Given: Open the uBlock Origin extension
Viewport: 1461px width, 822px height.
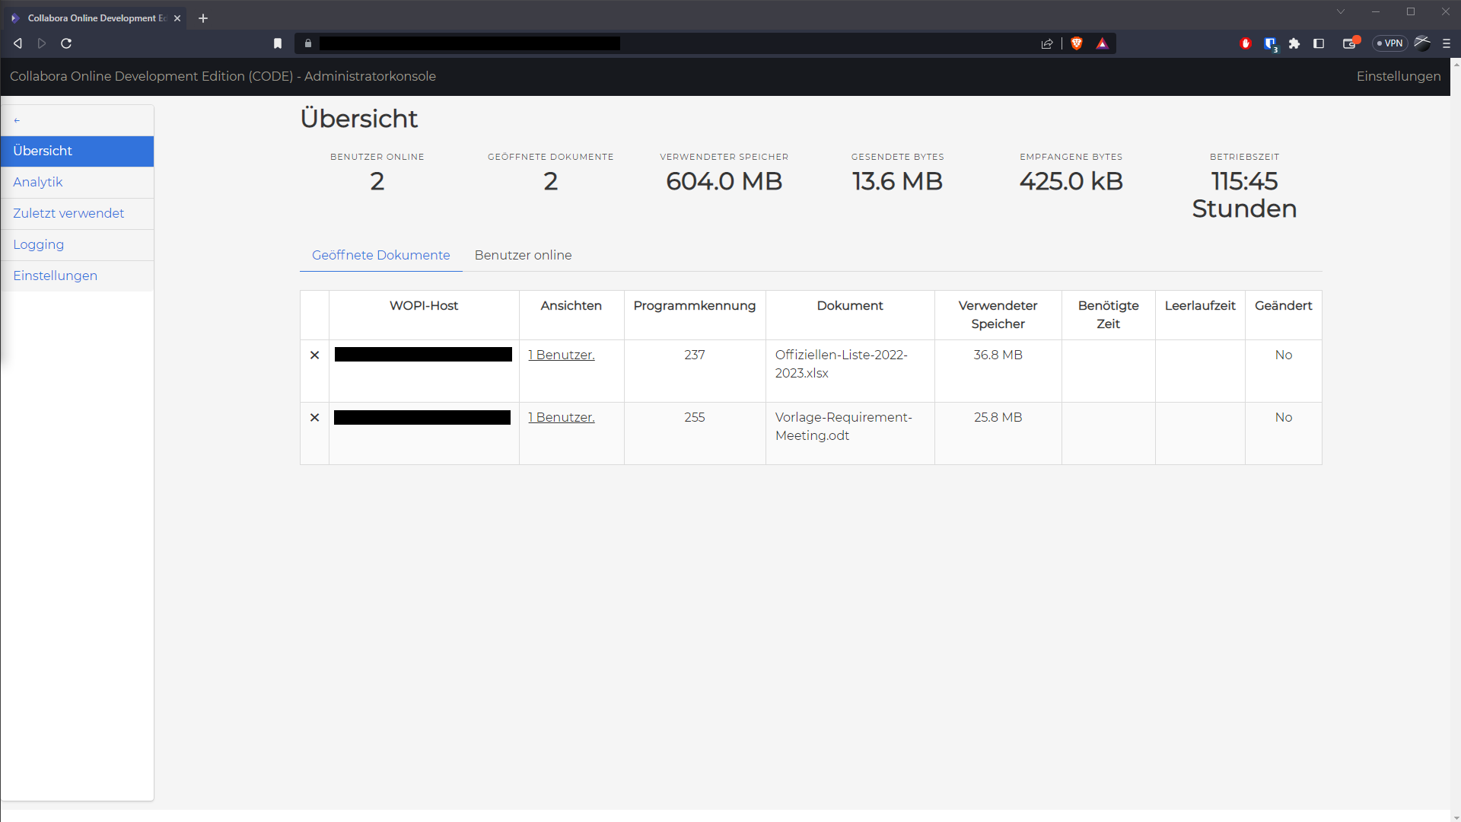Looking at the screenshot, I should (1246, 43).
